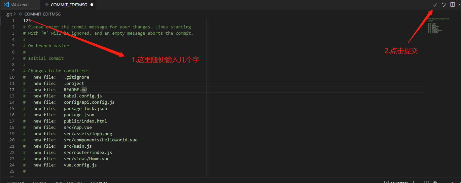Click the 'new file: src/assets/logo.png' line
Image resolution: width=461 pixels, height=183 pixels.
click(x=68, y=133)
